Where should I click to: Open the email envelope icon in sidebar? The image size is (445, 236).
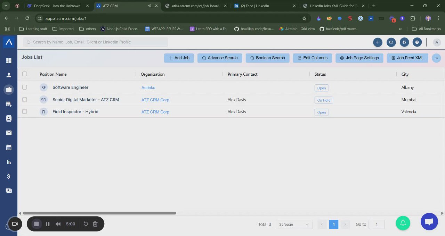pos(9,133)
